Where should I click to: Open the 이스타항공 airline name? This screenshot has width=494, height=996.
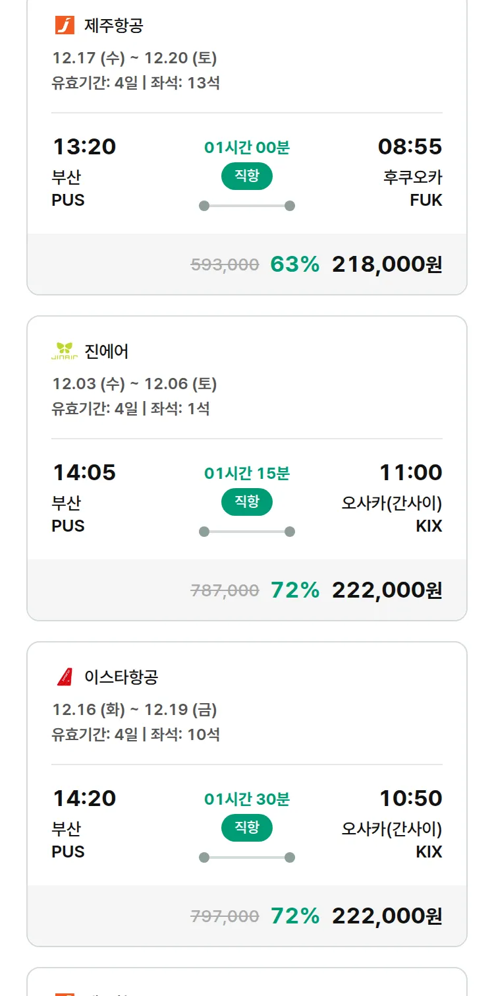click(121, 677)
